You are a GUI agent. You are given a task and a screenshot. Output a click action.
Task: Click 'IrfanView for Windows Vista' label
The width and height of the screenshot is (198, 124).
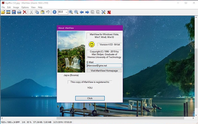coord(104,36)
